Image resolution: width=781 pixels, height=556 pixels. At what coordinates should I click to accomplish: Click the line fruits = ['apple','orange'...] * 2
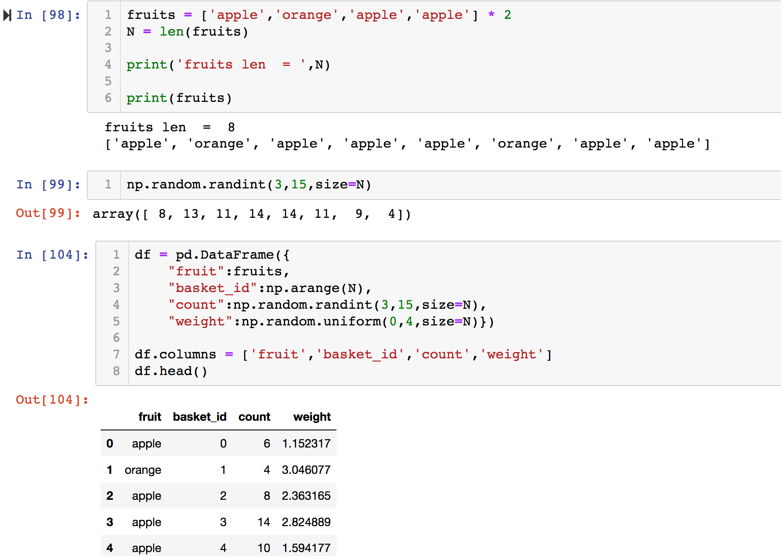click(319, 15)
